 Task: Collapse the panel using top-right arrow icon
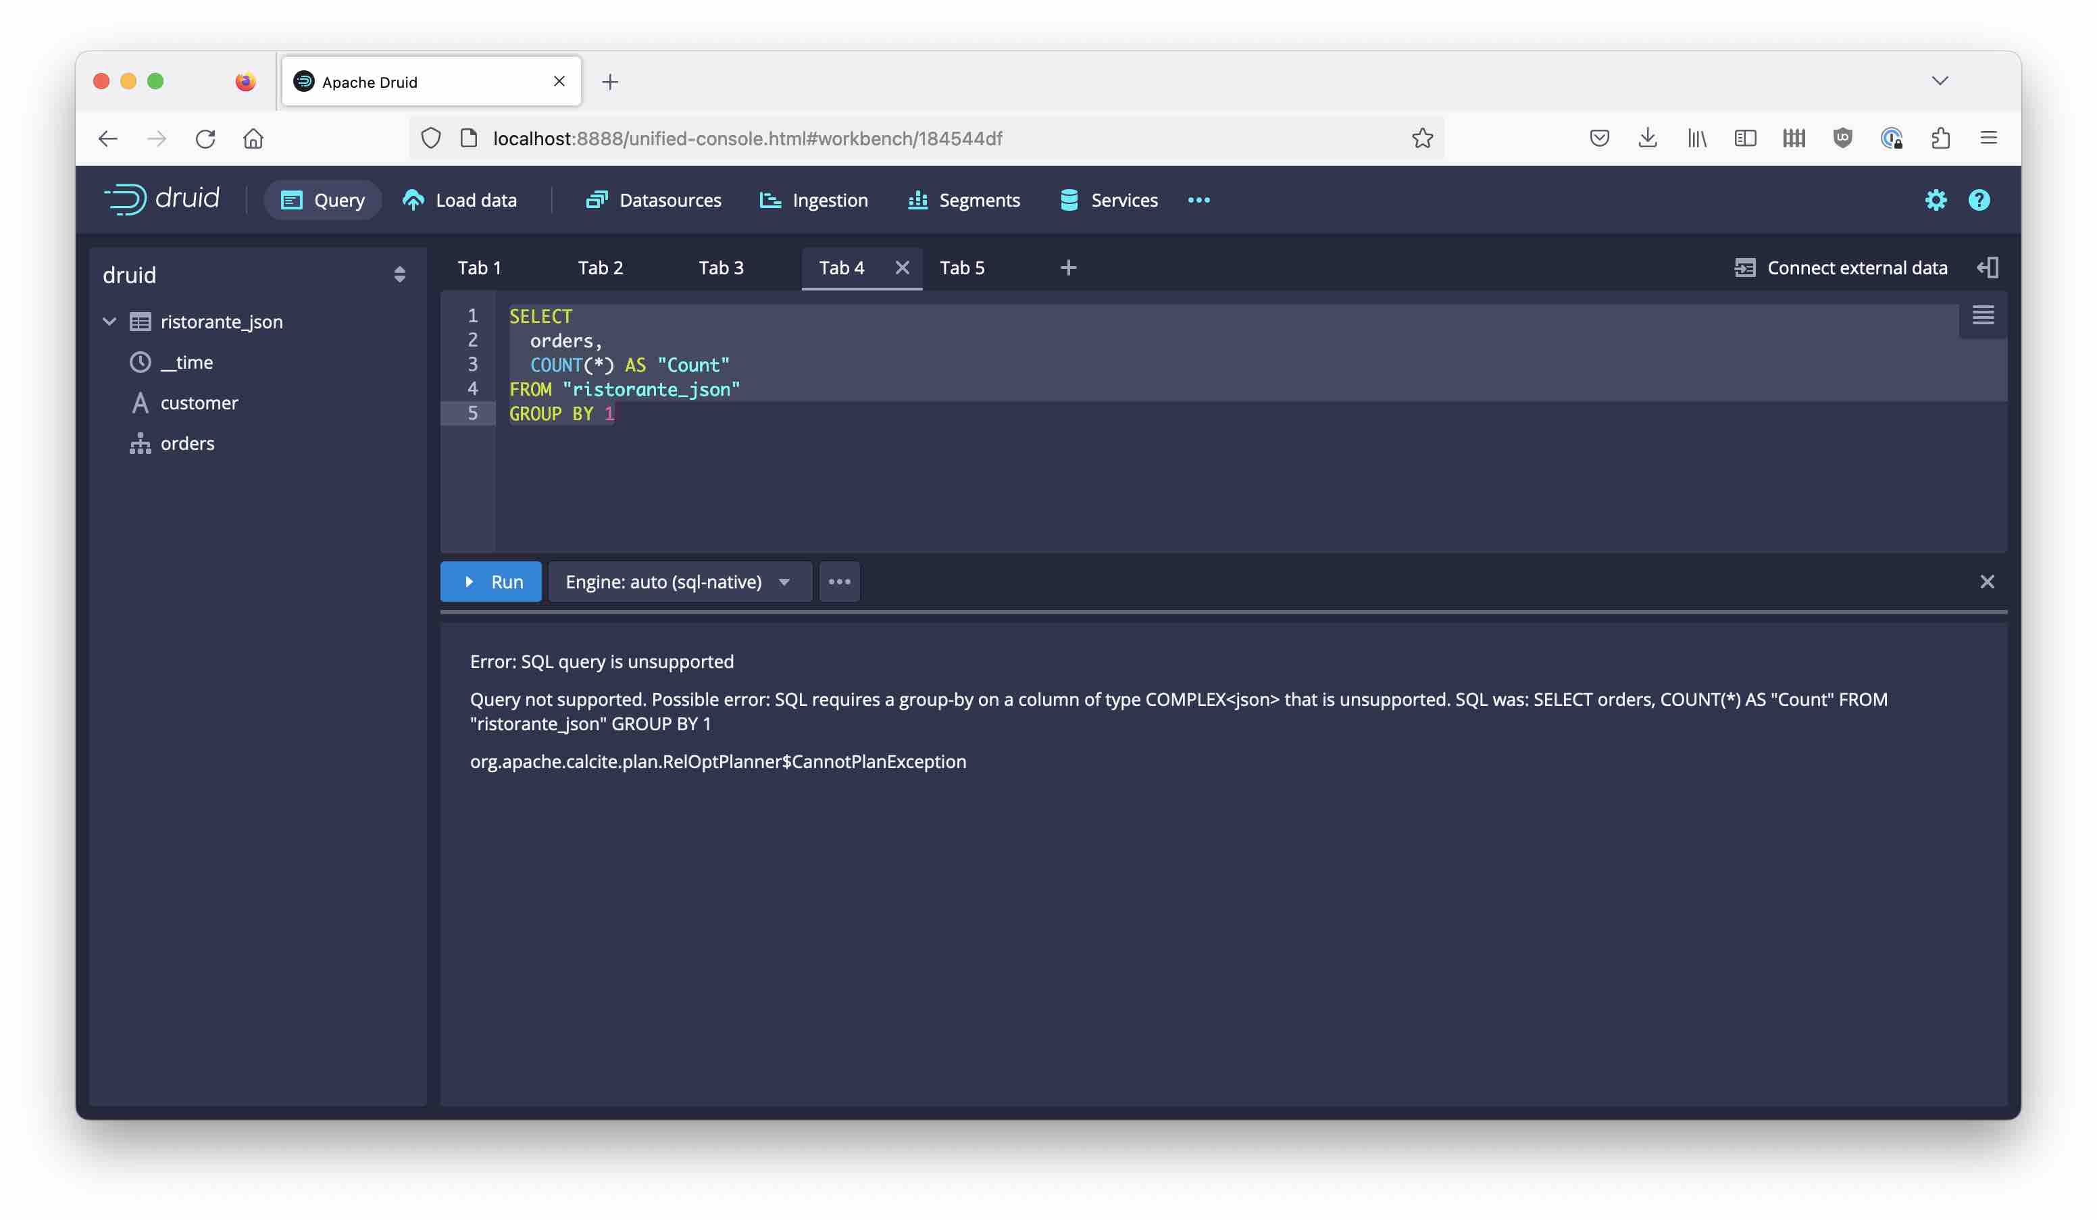(1987, 267)
